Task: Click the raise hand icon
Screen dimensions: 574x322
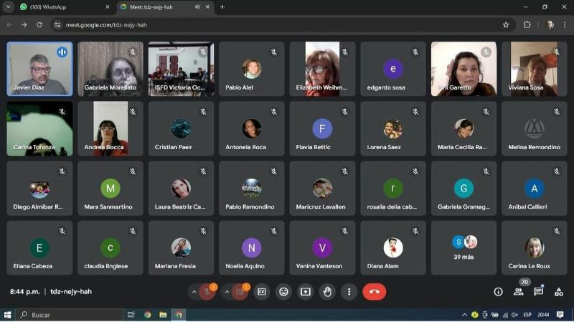Action: 327,292
